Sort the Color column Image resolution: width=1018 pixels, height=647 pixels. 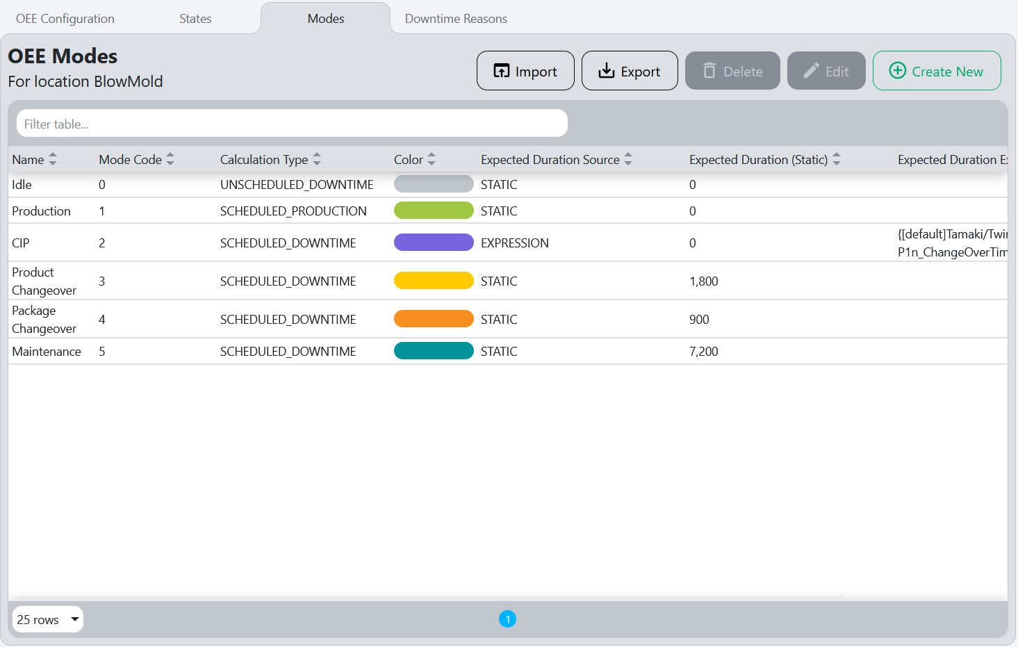(x=432, y=159)
